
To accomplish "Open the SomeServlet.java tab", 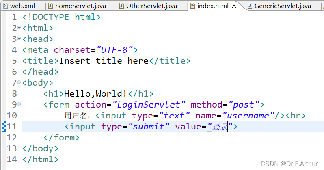I will (80, 6).
